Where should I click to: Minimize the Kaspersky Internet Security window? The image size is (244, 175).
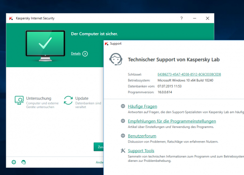pos(195,18)
